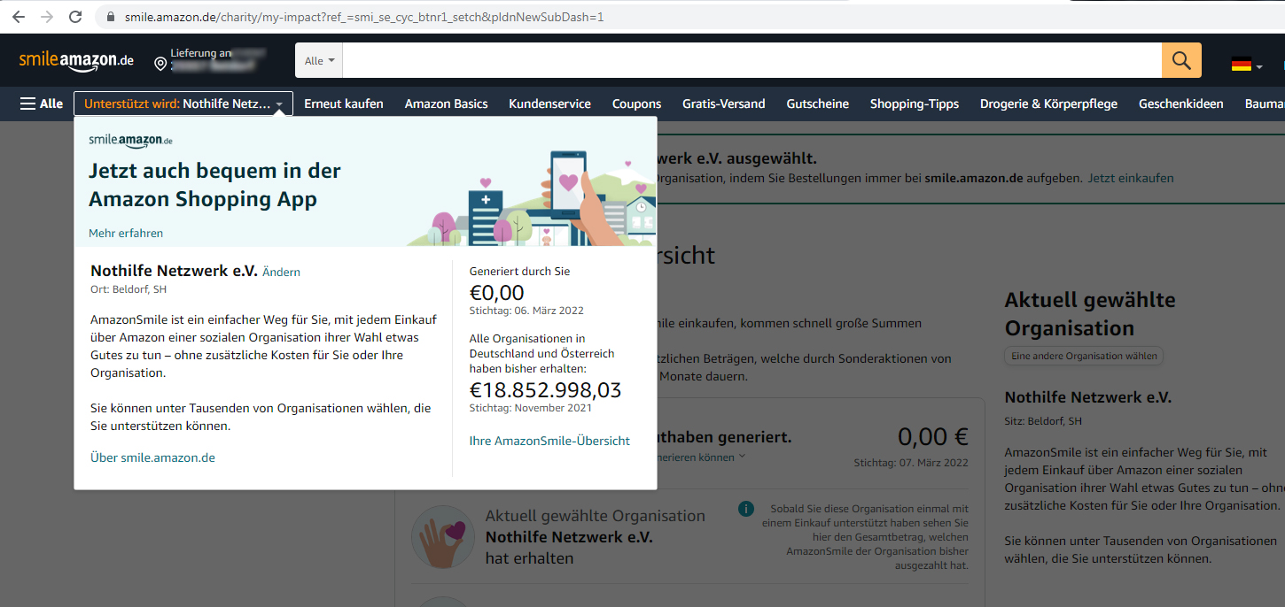Click the Amazon Shopping App banner illustration

532,196
